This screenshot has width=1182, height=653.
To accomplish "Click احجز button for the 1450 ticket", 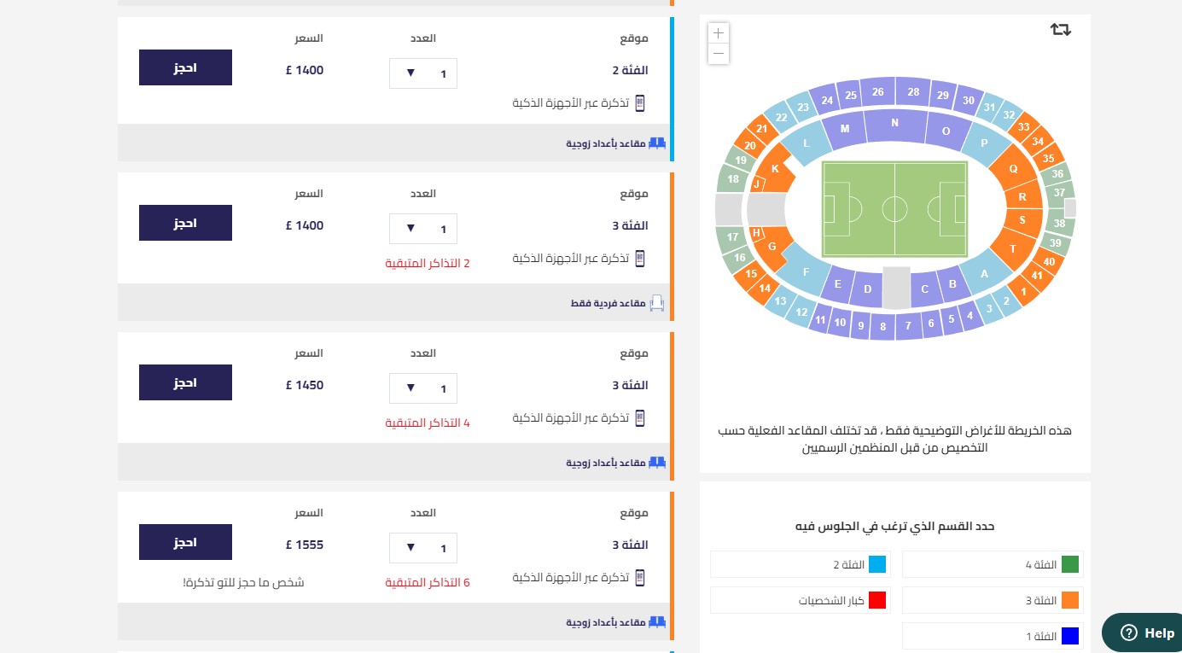I will (185, 382).
